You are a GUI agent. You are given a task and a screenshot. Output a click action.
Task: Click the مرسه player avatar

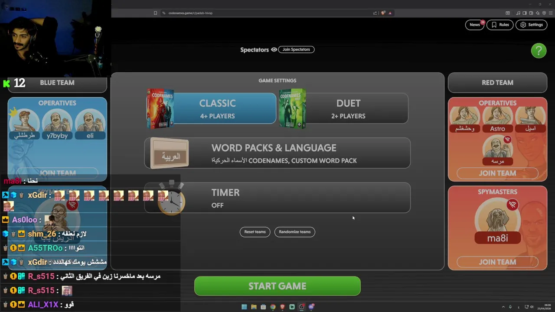pyautogui.click(x=497, y=149)
